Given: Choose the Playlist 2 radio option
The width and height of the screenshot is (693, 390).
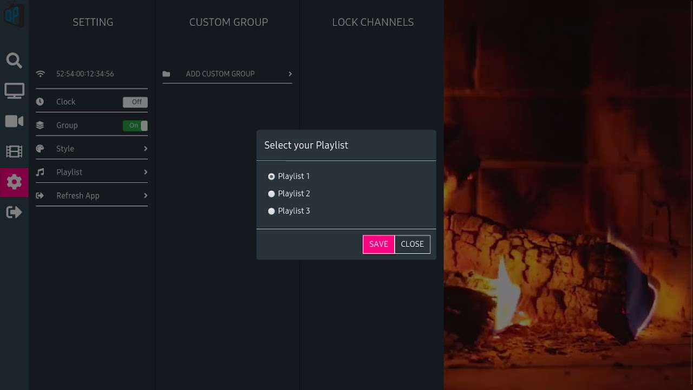Looking at the screenshot, I should pyautogui.click(x=272, y=194).
